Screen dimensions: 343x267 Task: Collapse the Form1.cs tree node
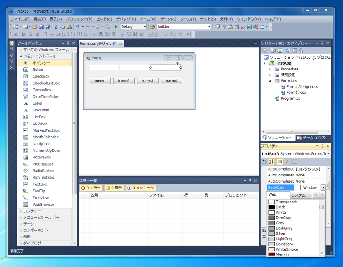(x=269, y=80)
